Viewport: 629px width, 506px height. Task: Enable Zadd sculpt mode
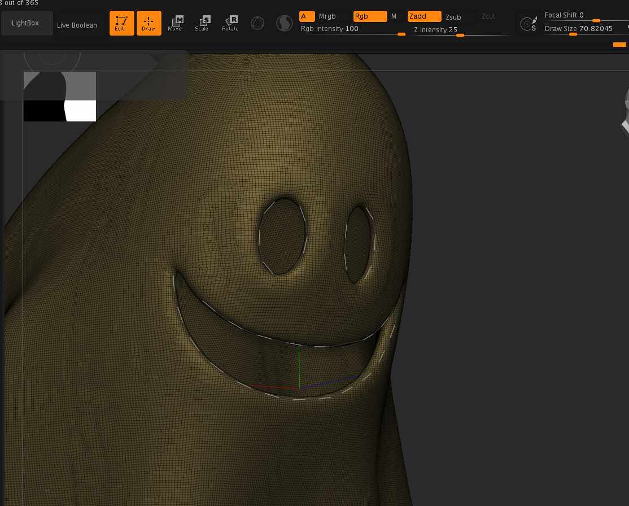424,16
